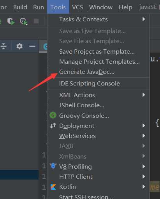Click the gray Stop square icon

coord(36,21)
